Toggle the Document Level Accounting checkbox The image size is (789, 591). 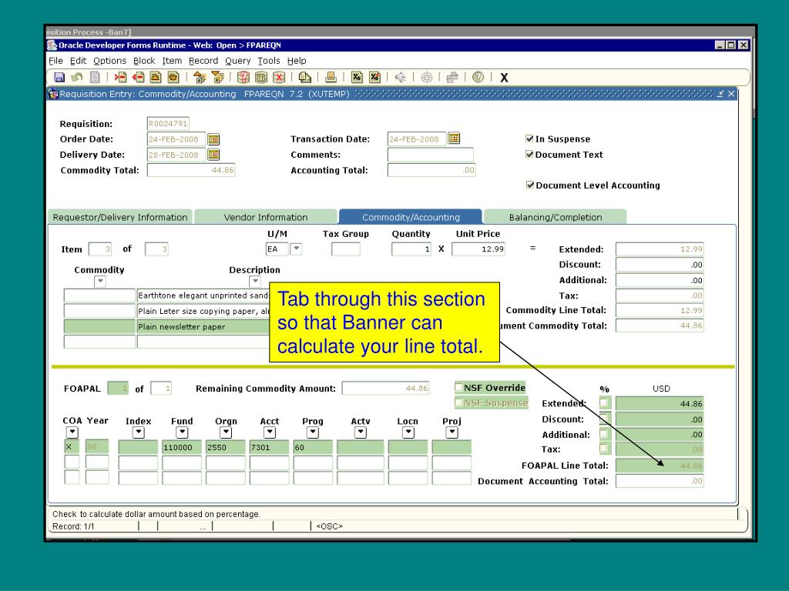(530, 185)
